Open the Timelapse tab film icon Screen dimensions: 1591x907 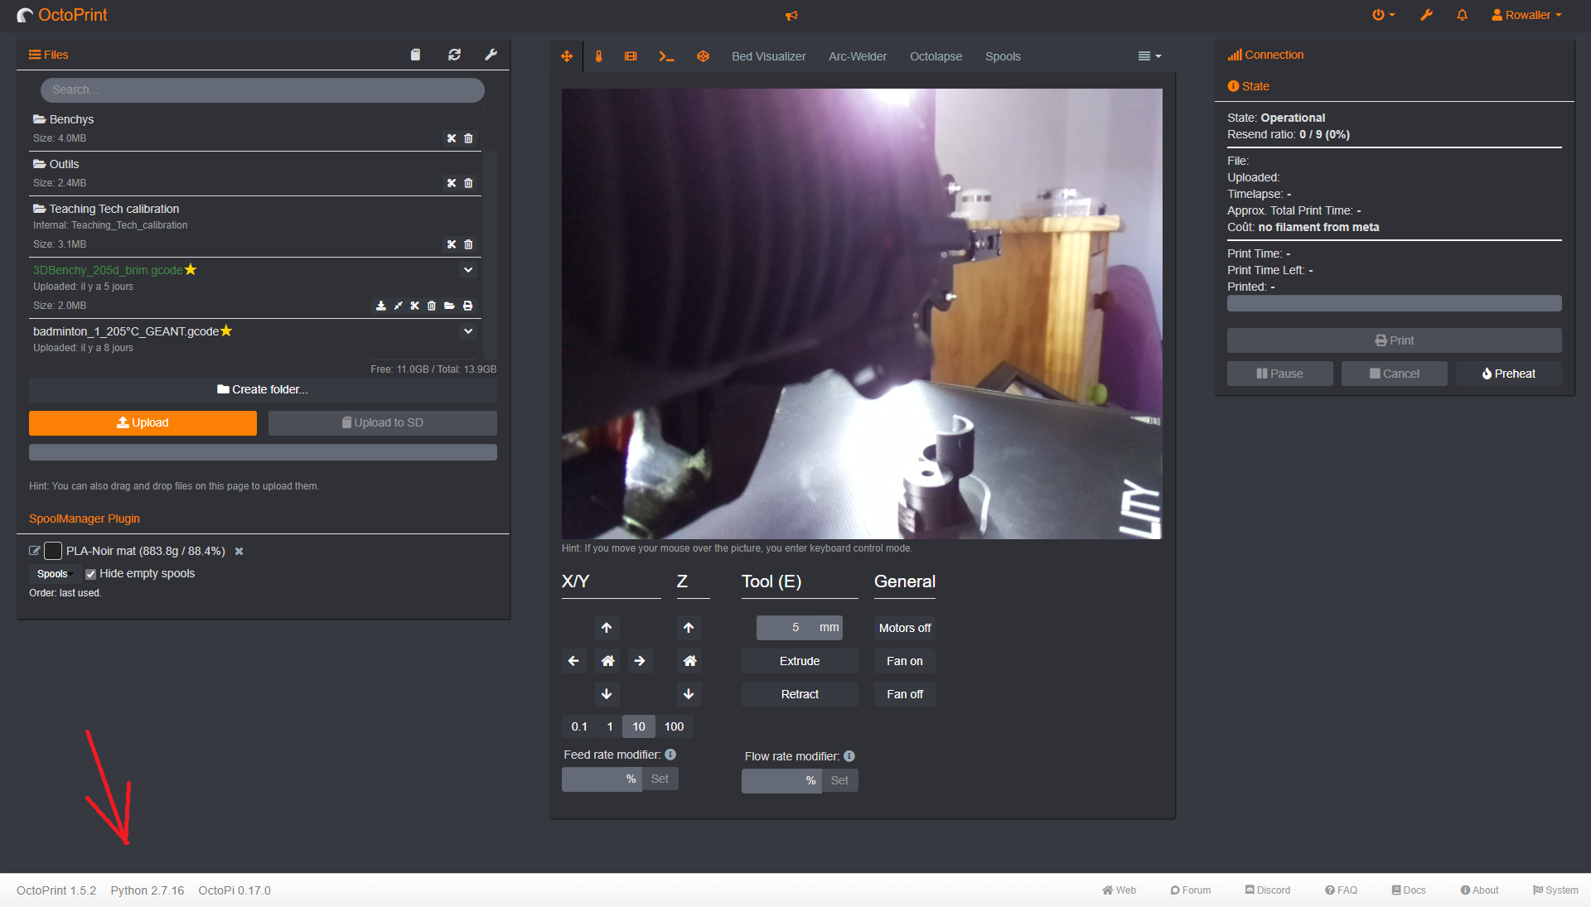click(x=631, y=56)
